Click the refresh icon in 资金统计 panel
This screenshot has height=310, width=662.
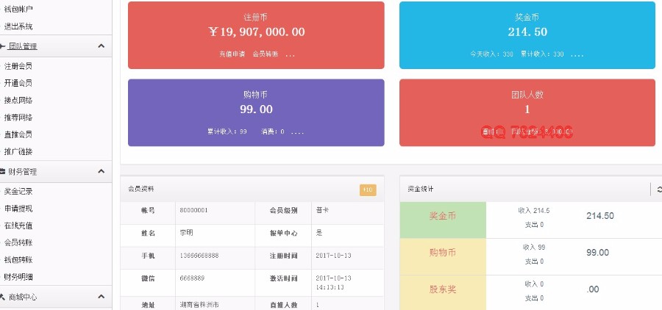pyautogui.click(x=658, y=190)
